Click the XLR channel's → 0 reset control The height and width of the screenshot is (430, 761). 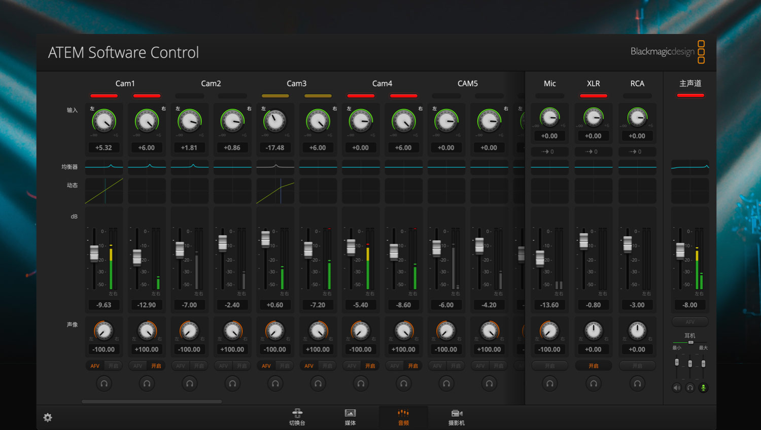594,151
